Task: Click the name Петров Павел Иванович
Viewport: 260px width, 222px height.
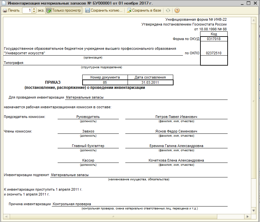Action: tap(176, 117)
